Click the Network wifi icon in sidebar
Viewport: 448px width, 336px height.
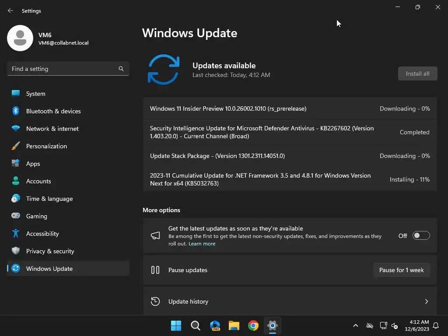pos(16,128)
